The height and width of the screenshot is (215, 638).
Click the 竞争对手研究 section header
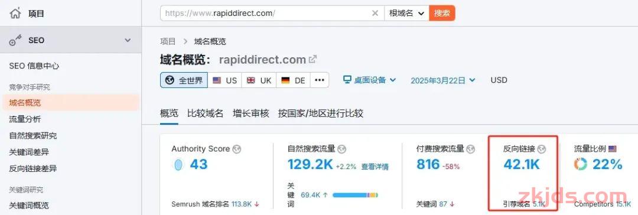tap(30, 87)
